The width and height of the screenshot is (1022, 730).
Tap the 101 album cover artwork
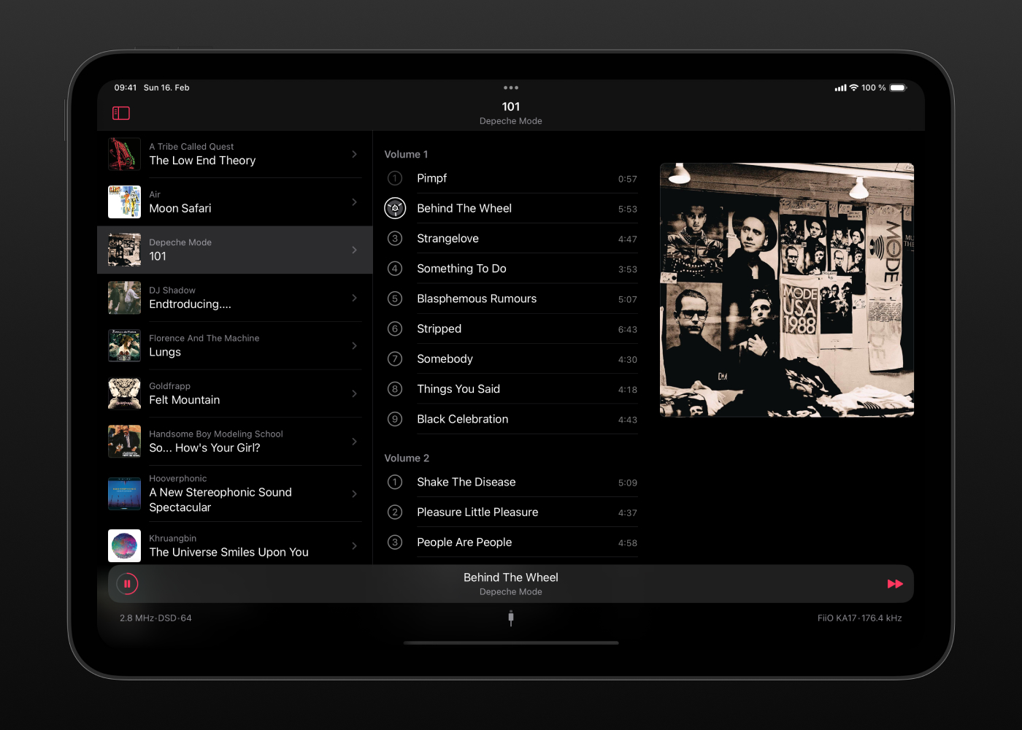(x=786, y=290)
